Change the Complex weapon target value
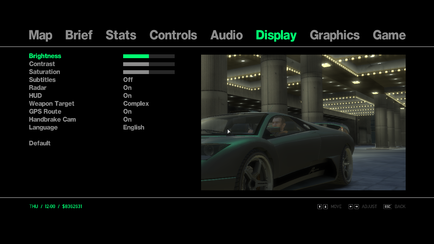 [x=136, y=104]
